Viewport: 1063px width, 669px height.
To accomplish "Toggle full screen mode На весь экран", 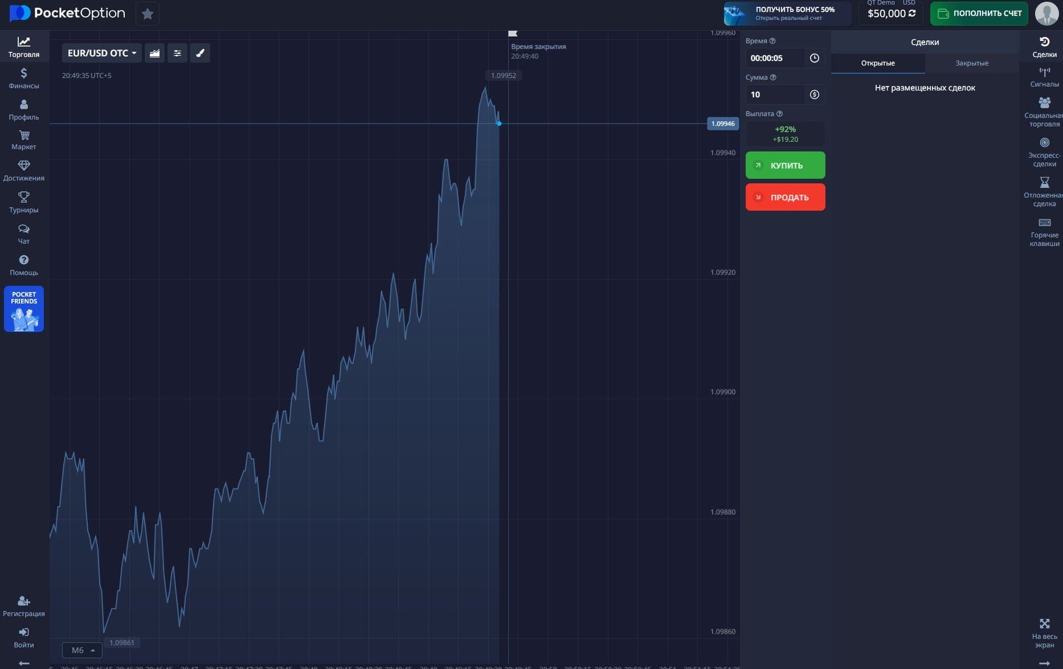I will 1044,632.
